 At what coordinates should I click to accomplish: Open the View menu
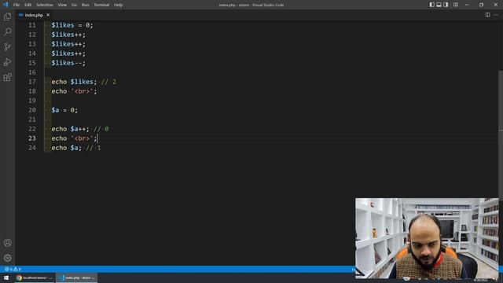point(62,5)
